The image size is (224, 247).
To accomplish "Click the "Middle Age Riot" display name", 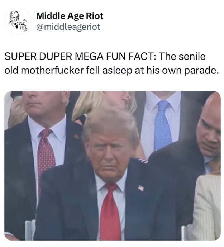I will click(70, 16).
